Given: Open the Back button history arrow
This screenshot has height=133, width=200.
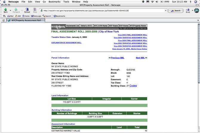Looking at the screenshot, I should point(11,10).
